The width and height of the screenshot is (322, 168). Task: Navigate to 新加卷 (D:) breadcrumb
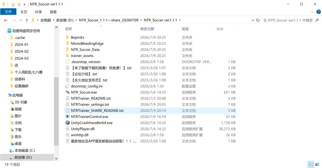65,20
